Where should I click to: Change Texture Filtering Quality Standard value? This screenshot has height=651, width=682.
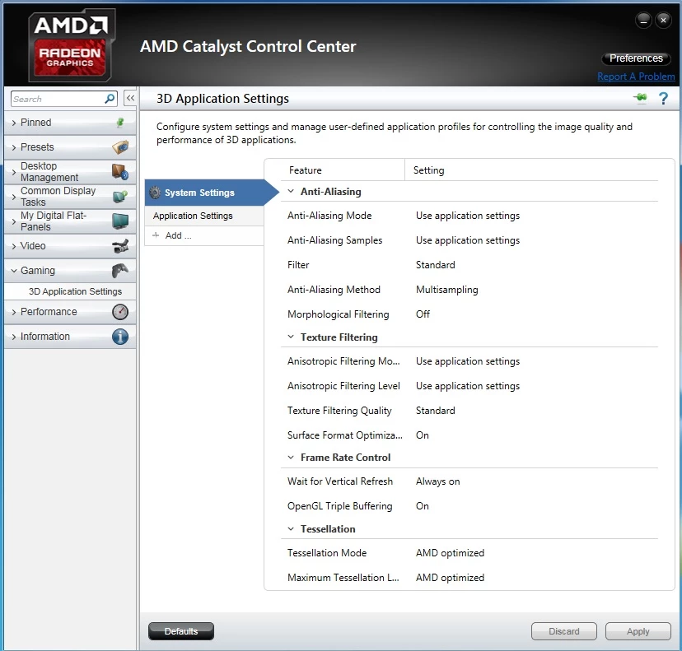(436, 411)
